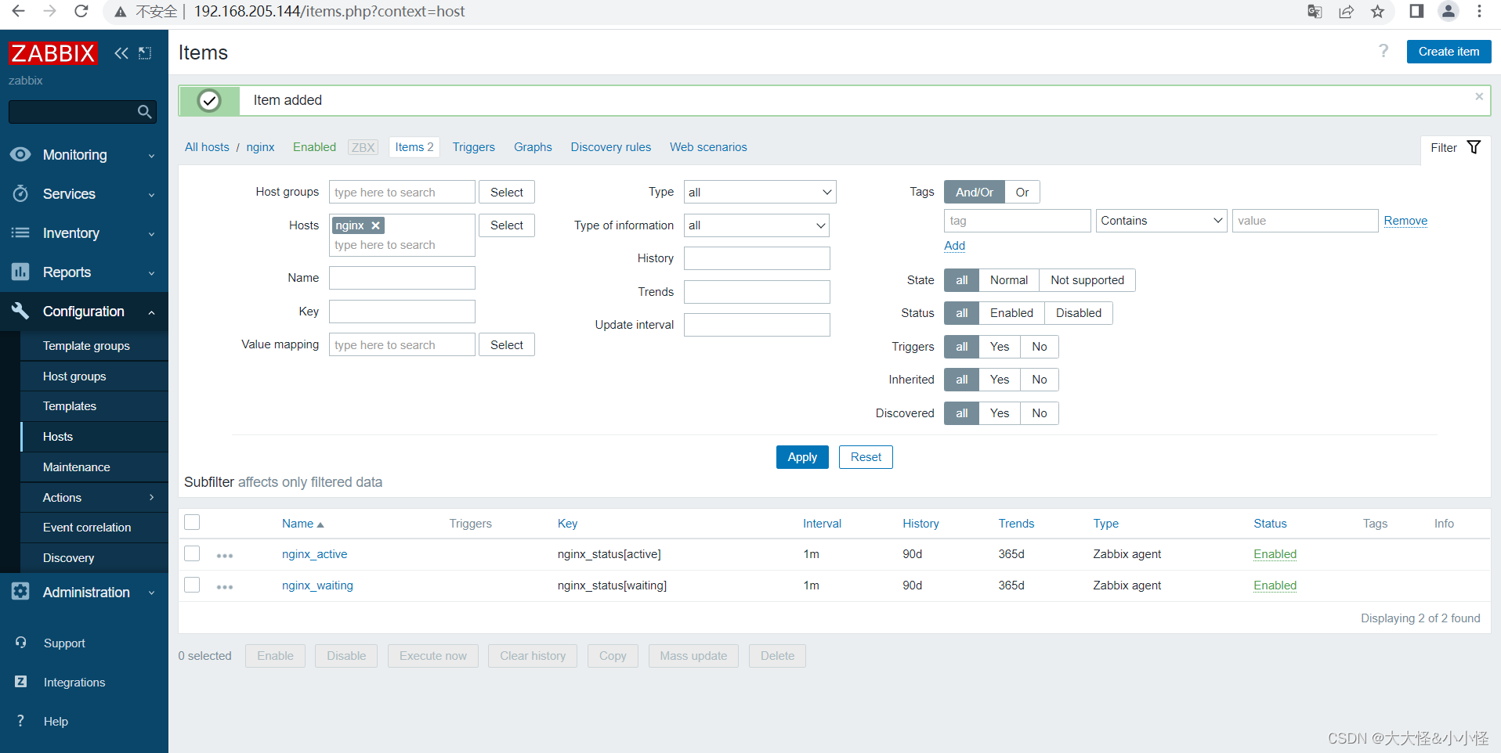The width and height of the screenshot is (1501, 753).
Task: Set Status filter to Disabled
Action: point(1078,313)
